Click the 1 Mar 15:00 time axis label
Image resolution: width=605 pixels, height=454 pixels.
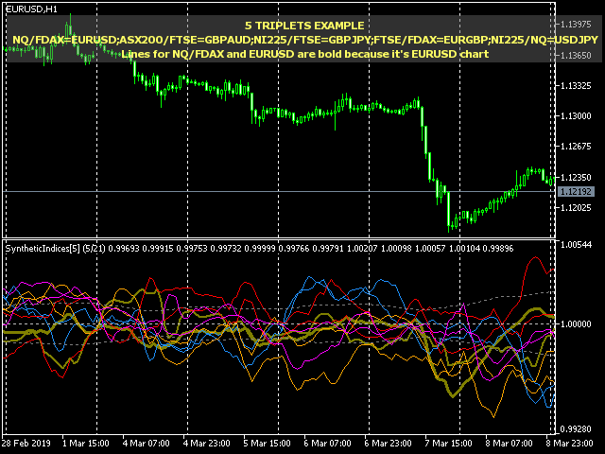coord(86,444)
